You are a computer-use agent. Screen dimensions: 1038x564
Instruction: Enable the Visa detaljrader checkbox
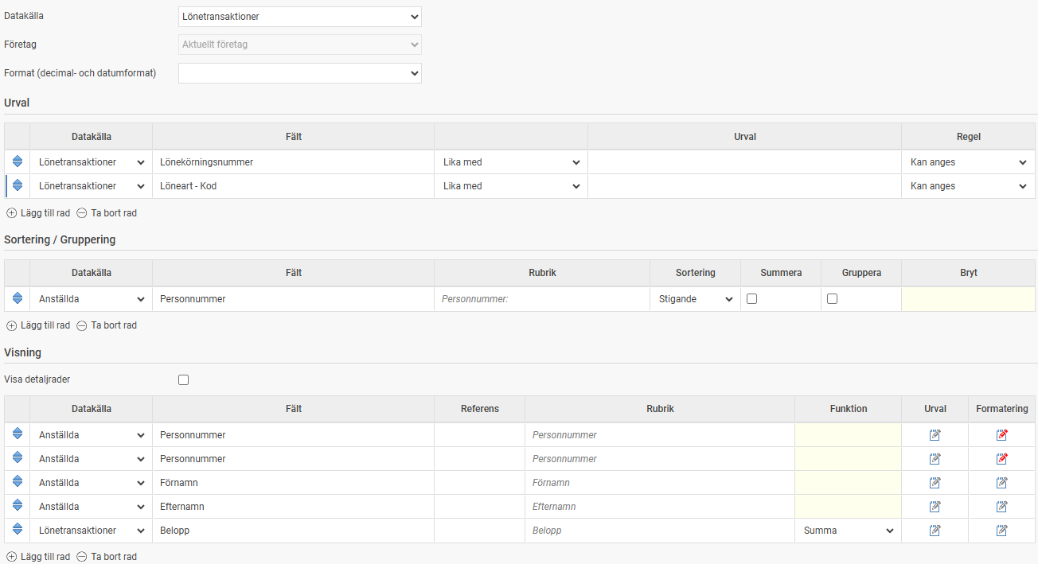tap(184, 380)
